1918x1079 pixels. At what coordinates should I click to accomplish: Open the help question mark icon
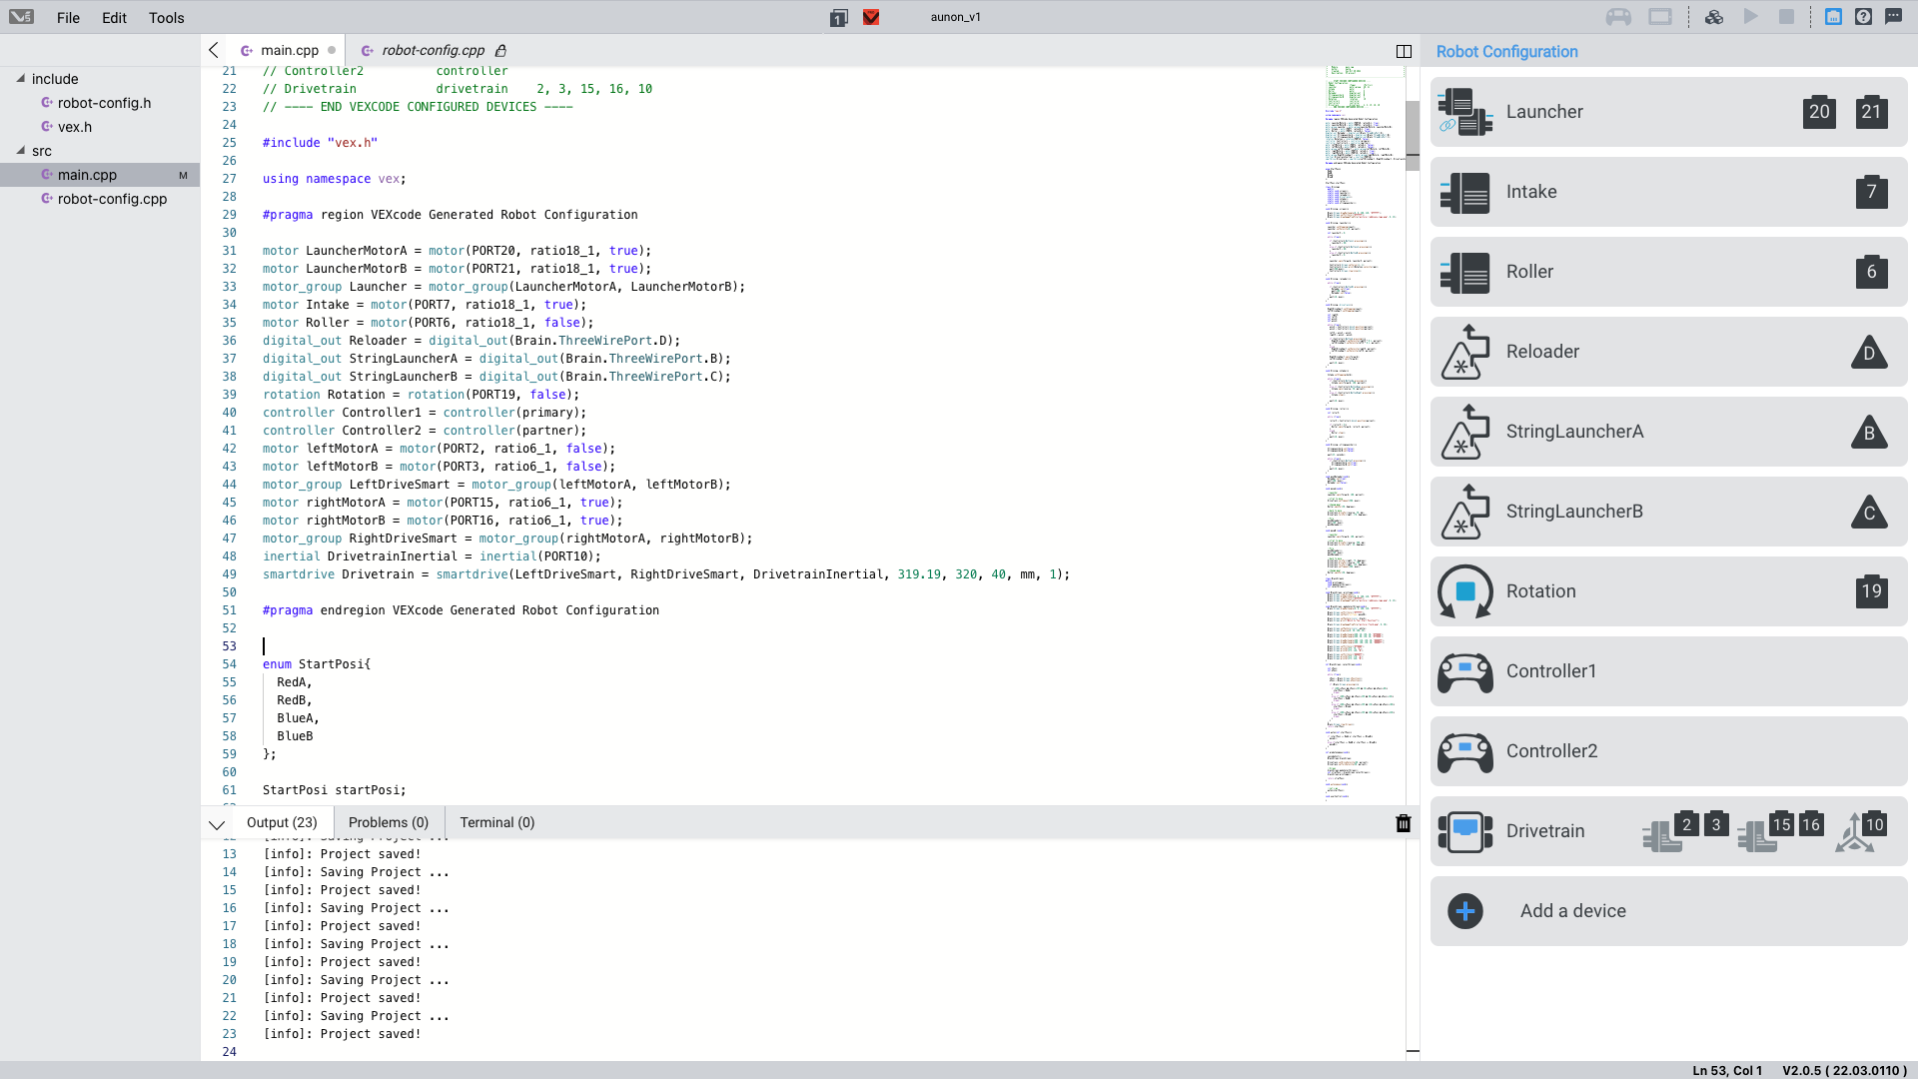pos(1863,17)
